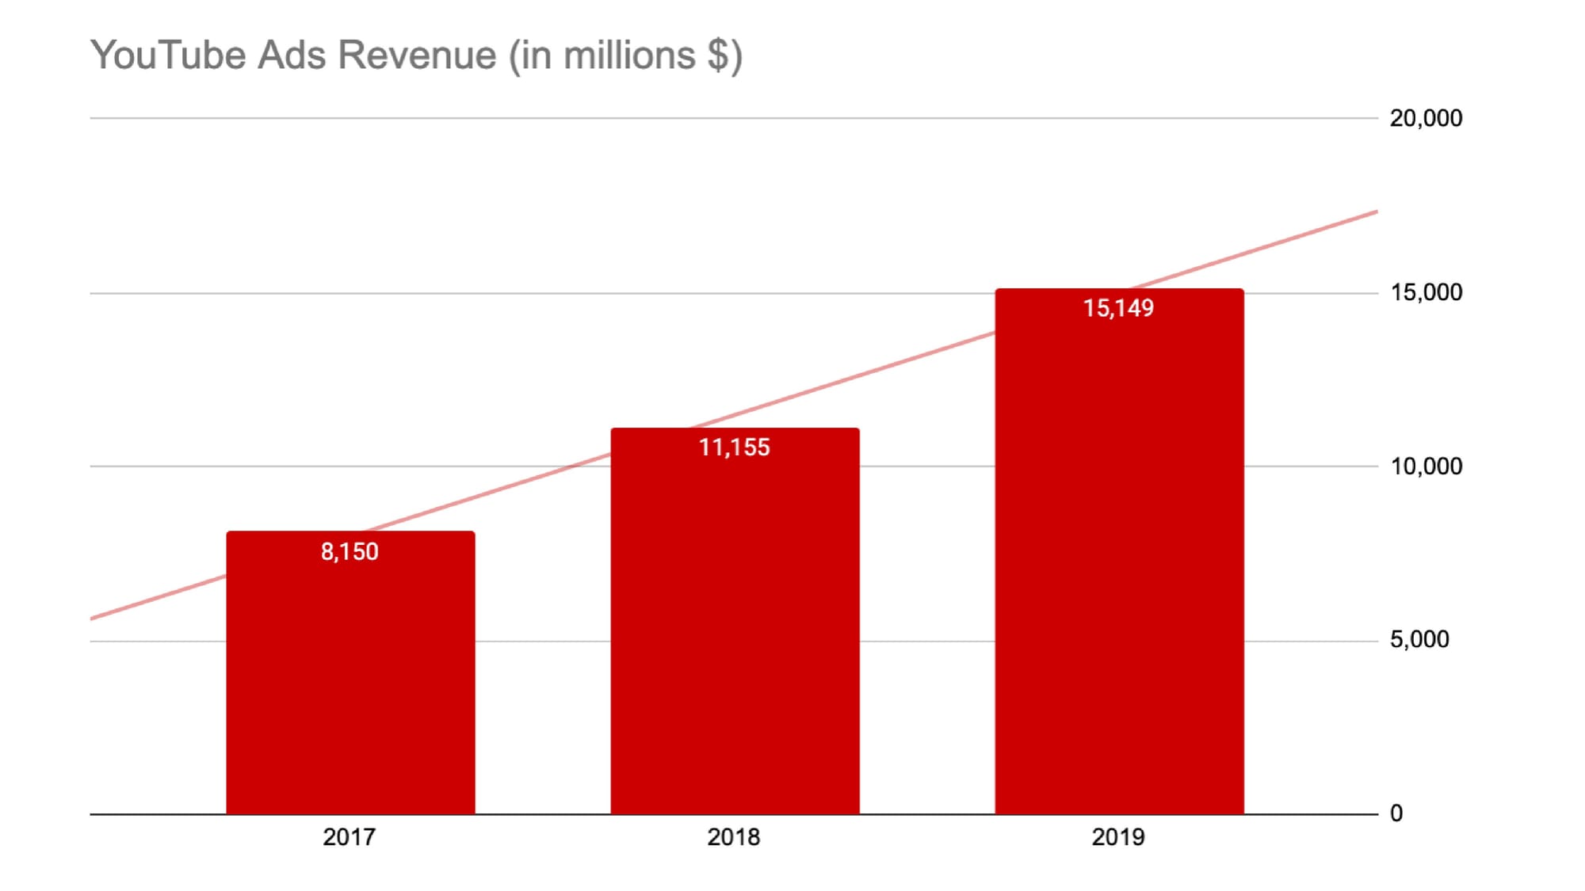Select the 2019 revenue bar
The width and height of the screenshot is (1585, 891).
tap(1119, 551)
